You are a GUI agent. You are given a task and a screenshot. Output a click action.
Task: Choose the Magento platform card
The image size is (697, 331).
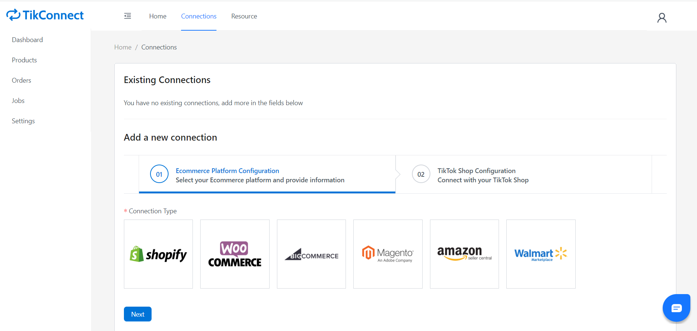coord(388,254)
